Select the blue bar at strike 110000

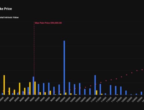95,85
